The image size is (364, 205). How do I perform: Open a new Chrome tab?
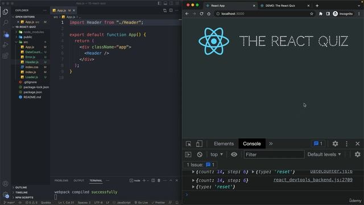[x=317, y=6]
